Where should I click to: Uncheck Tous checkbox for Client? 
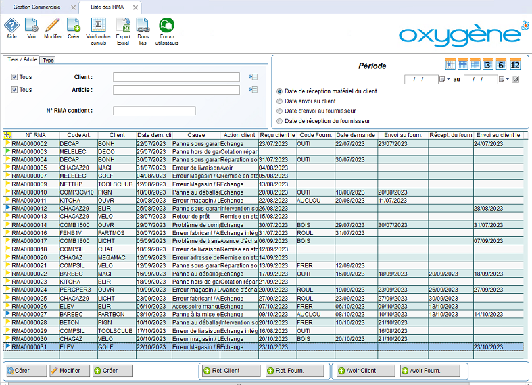[x=14, y=77]
